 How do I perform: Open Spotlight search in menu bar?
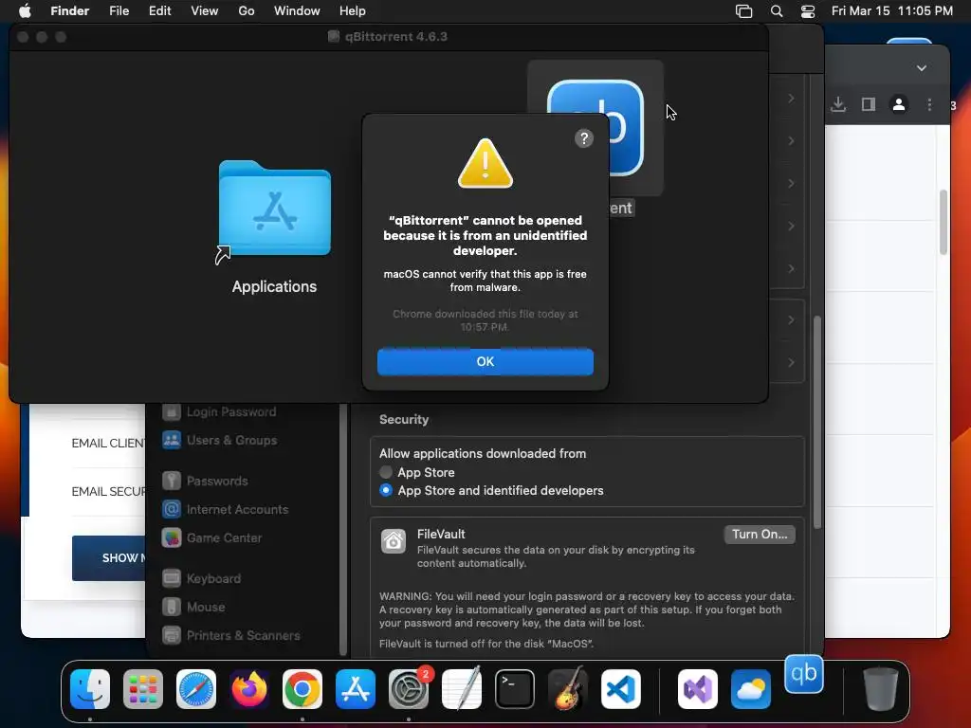point(777,11)
